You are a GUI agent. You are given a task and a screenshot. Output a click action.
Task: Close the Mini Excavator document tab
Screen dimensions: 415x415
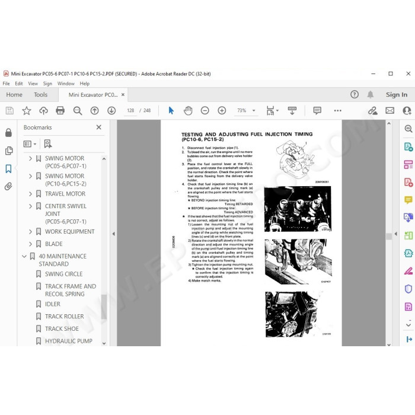[123, 94]
